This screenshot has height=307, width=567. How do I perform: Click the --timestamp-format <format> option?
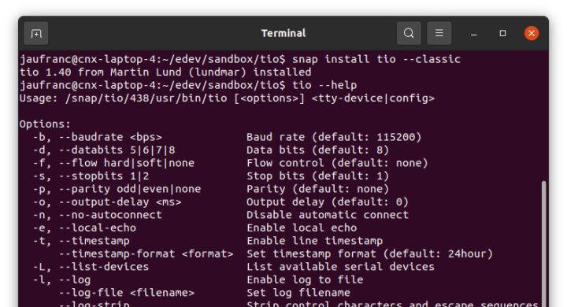pyautogui.click(x=146, y=253)
